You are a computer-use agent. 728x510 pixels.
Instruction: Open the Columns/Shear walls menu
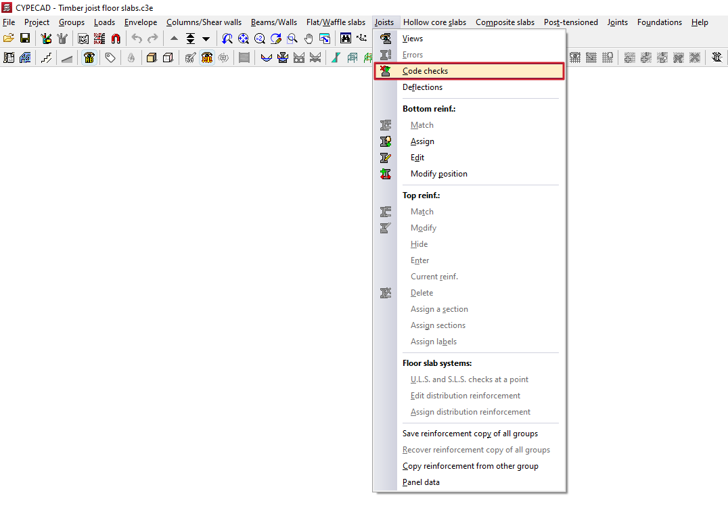click(204, 22)
